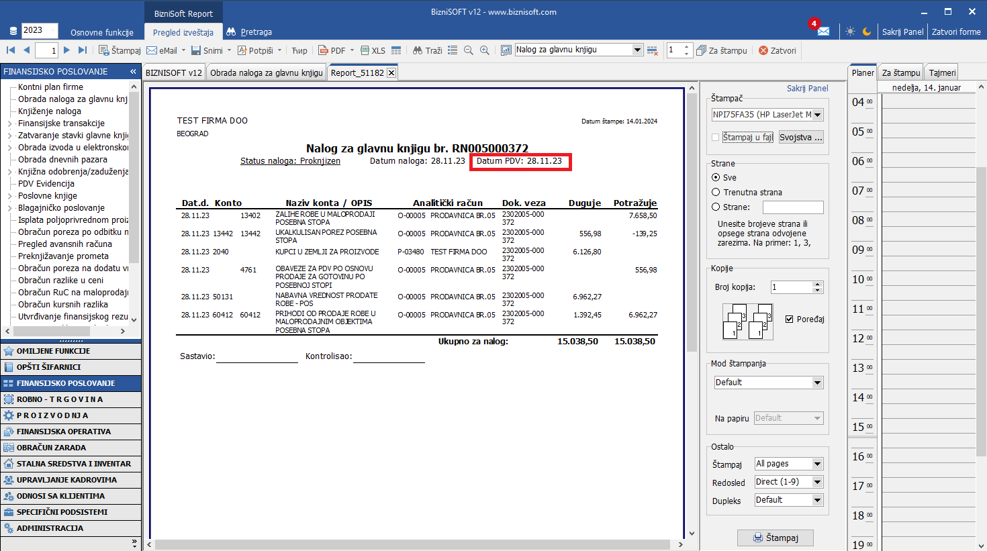Select the Trenutna strana radio button
The image size is (987, 551).
716,193
